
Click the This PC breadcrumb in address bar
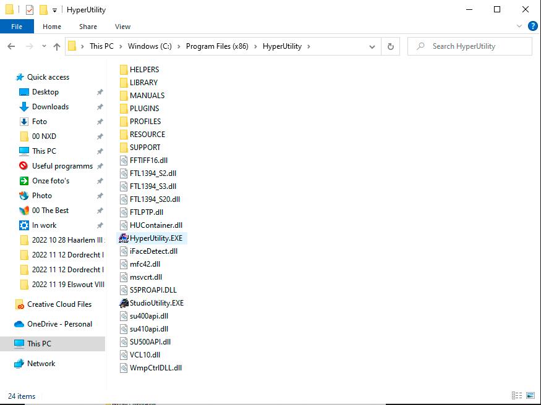(101, 46)
